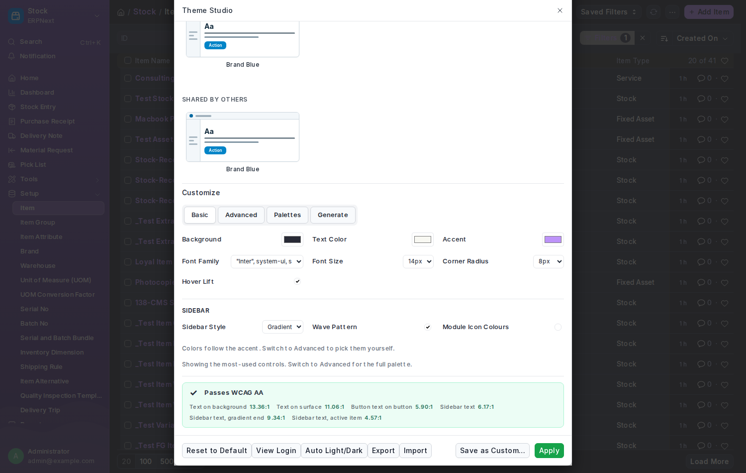Click the Stock Entry icon
This screenshot has height=473, width=746.
click(12, 107)
